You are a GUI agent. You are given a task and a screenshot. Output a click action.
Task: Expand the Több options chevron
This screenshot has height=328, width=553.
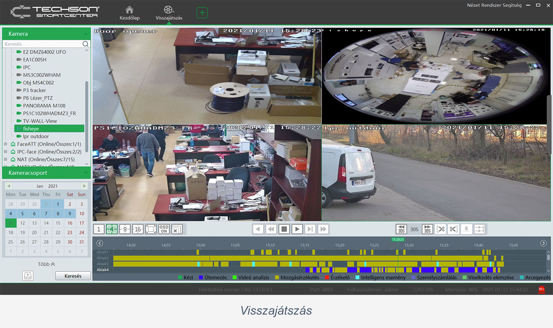point(46,264)
